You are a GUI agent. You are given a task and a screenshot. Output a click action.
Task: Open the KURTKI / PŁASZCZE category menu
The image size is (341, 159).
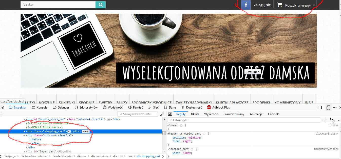point(232,102)
